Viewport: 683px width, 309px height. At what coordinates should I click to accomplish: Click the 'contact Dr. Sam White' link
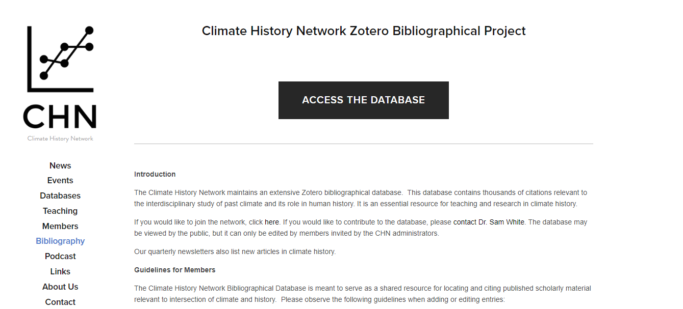[489, 222]
